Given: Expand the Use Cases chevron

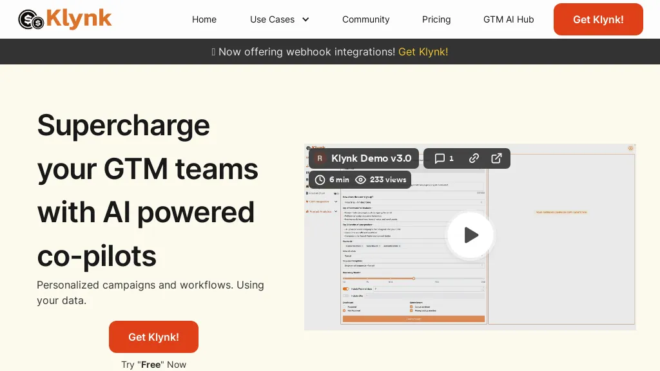Looking at the screenshot, I should click(306, 19).
